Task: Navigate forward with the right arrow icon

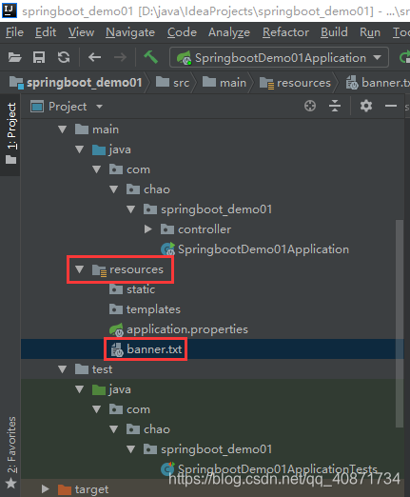Action: click(120, 57)
